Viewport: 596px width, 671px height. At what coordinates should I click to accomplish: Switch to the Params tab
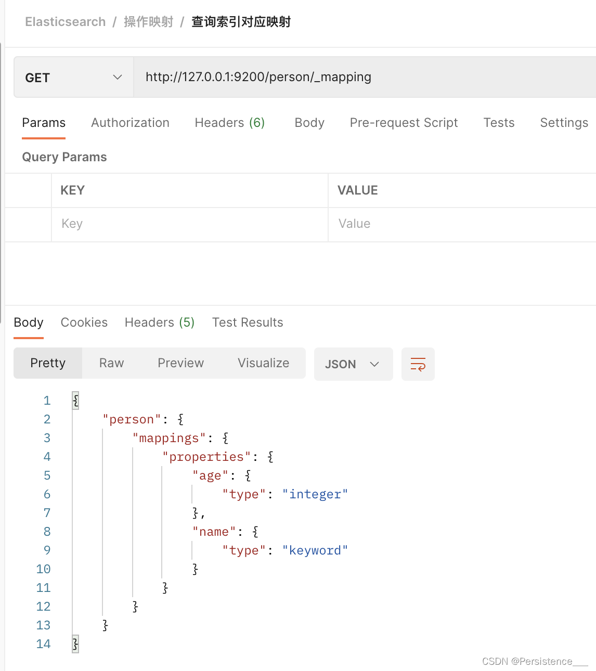[44, 123]
